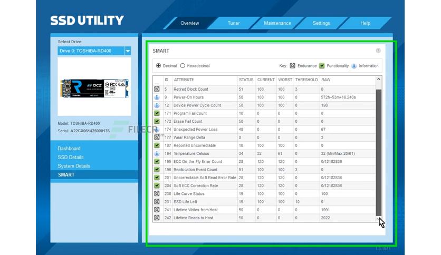Viewport: 441px width, 255px height.
Task: Click the check icon for Reallocation Event Count
Action: coord(157,170)
